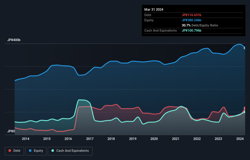Click the 2024 x-axis label

(x=240, y=139)
